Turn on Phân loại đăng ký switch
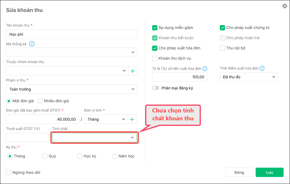 tap(156, 88)
